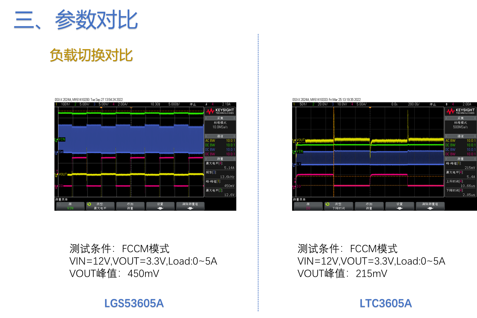Click 5.000 timebase value on left scope
This screenshot has height=318, width=477.
coord(174,104)
